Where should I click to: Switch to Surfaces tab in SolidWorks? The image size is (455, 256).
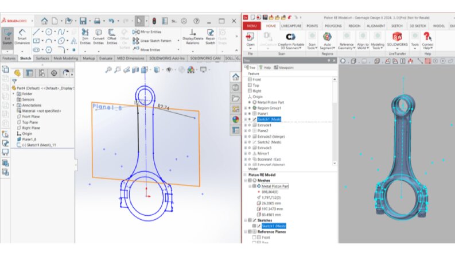pyautogui.click(x=42, y=59)
